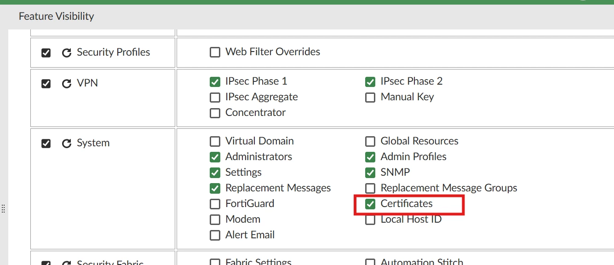Viewport: 614px width, 265px height.
Task: Uncheck the Security Profiles category checkbox
Action: (x=46, y=53)
